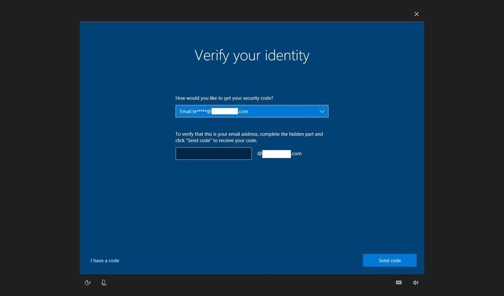Click Send code to receive your code
The width and height of the screenshot is (504, 296).
coord(389,260)
